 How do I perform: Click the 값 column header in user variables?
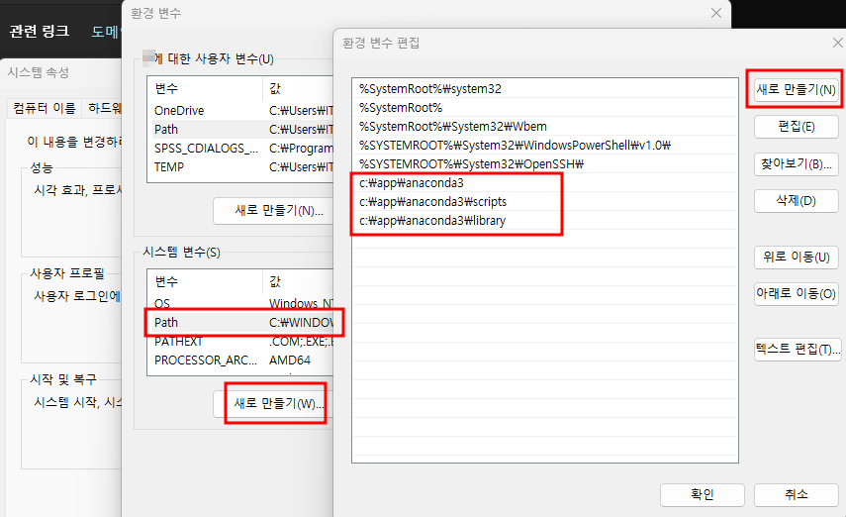point(299,88)
